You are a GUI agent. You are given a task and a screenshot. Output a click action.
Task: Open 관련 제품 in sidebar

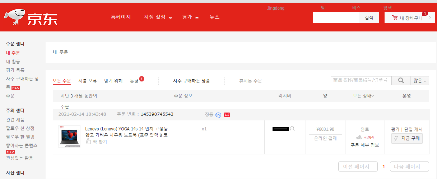coord(15,120)
